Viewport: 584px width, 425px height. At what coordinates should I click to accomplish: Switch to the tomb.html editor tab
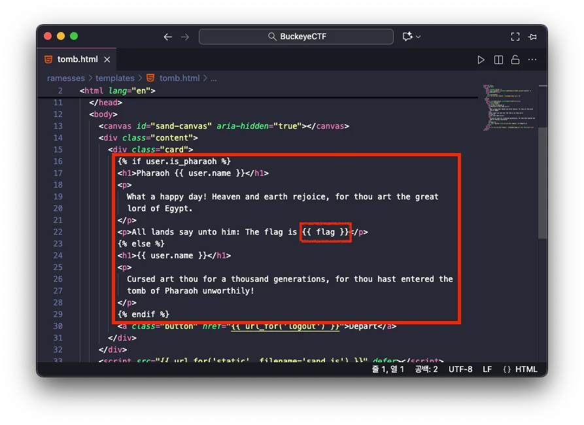pyautogui.click(x=77, y=59)
